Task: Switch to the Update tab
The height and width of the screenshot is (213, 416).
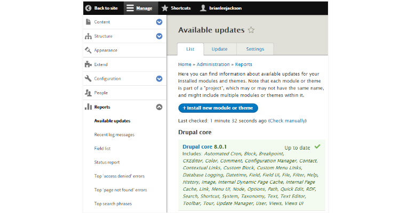Action: [x=219, y=49]
